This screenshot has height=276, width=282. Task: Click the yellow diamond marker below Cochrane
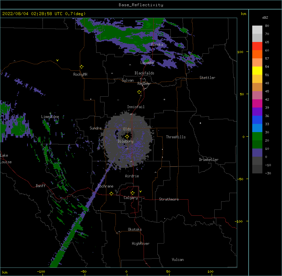coord(111,193)
